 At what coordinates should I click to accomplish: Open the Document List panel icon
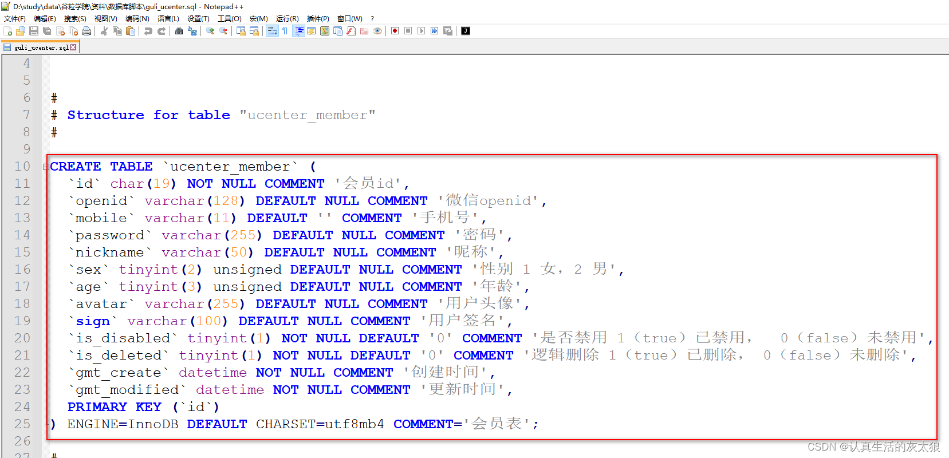pyautogui.click(x=338, y=31)
